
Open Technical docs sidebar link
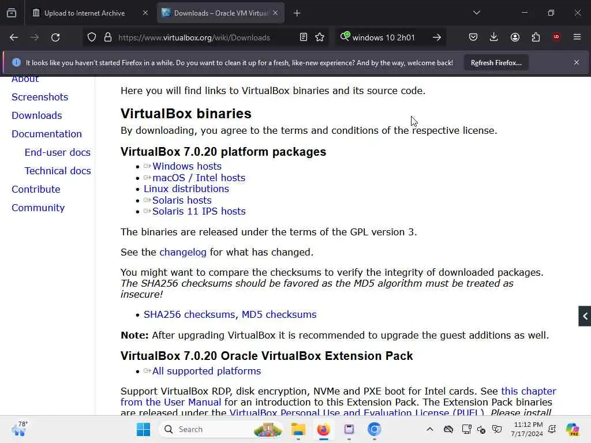(58, 171)
